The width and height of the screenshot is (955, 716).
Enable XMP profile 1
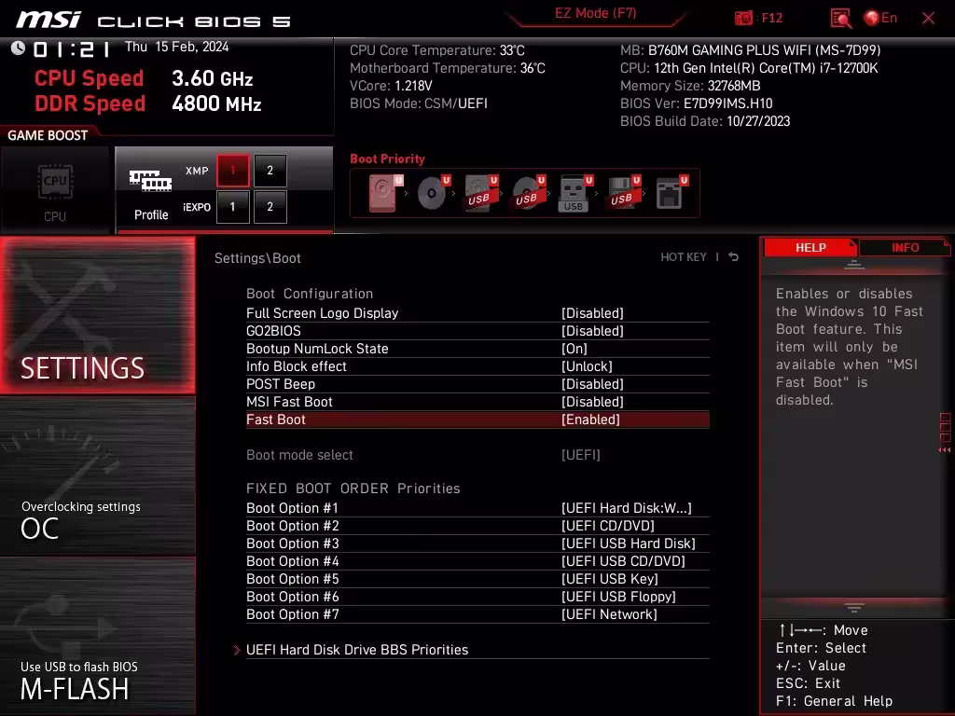(232, 171)
